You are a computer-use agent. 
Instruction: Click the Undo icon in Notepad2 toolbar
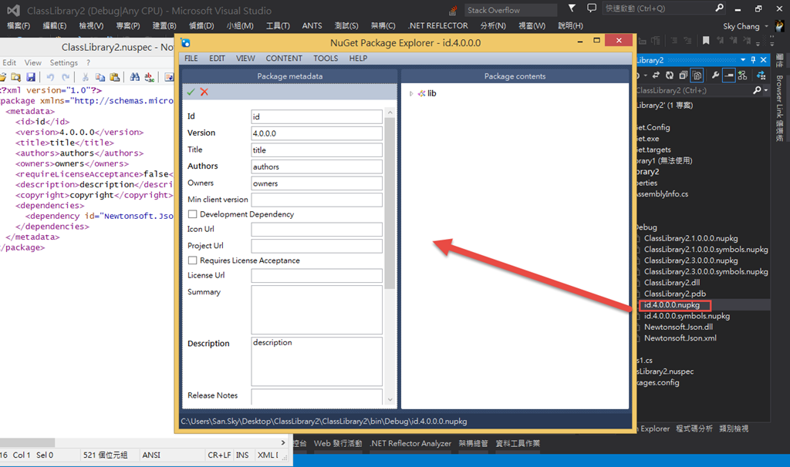pos(50,77)
